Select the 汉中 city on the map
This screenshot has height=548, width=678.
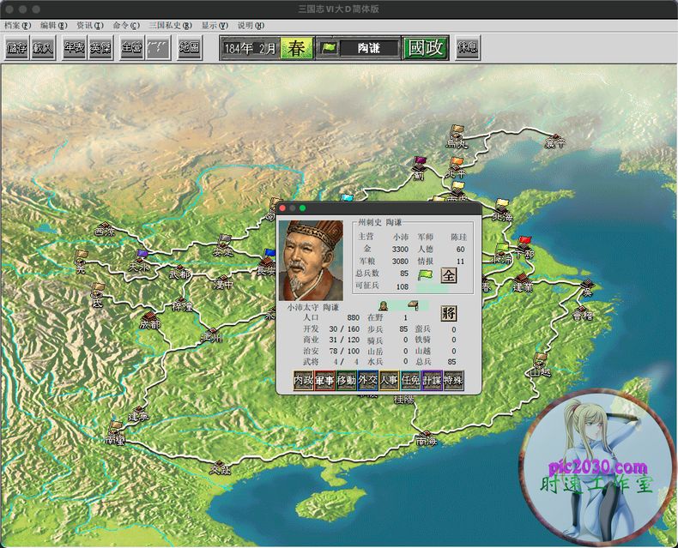pyautogui.click(x=223, y=282)
